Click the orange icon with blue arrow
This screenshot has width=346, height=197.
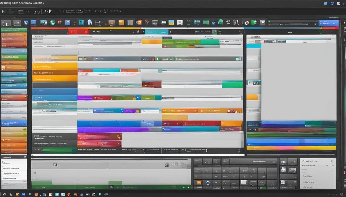[139, 22]
